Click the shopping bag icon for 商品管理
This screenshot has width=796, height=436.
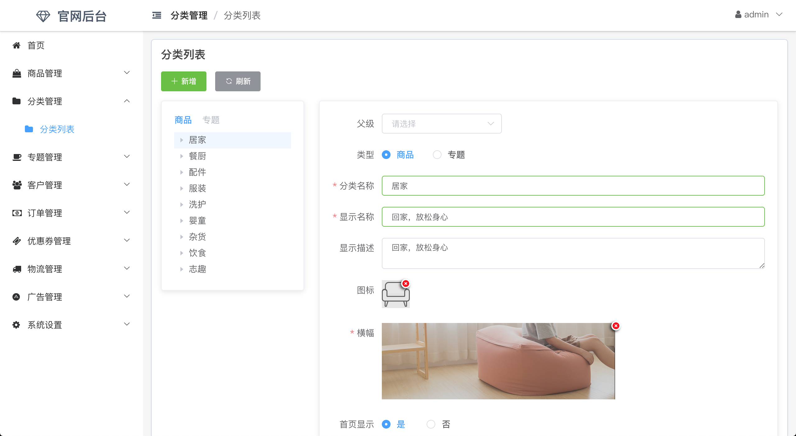point(16,74)
